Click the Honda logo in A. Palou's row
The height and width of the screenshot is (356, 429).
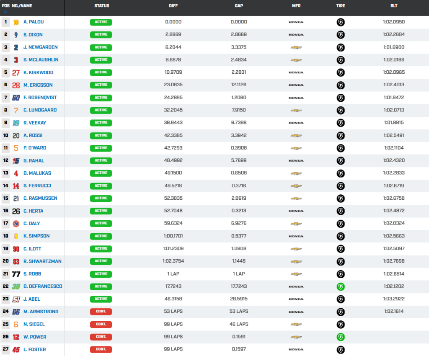pos(296,22)
